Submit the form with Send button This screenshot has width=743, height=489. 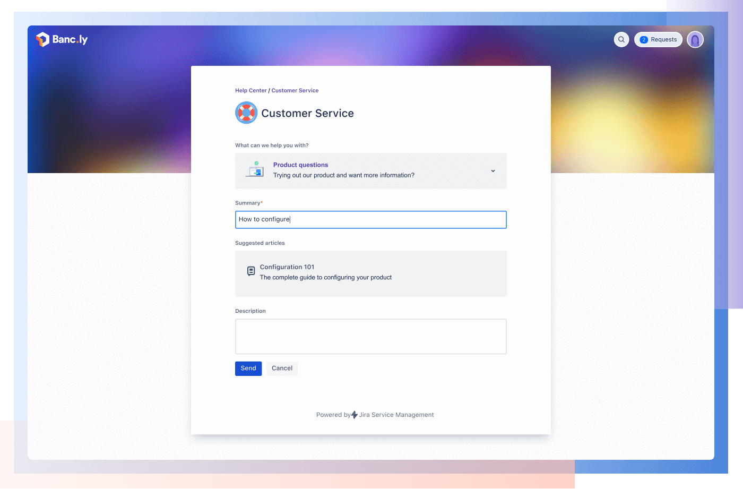[248, 368]
